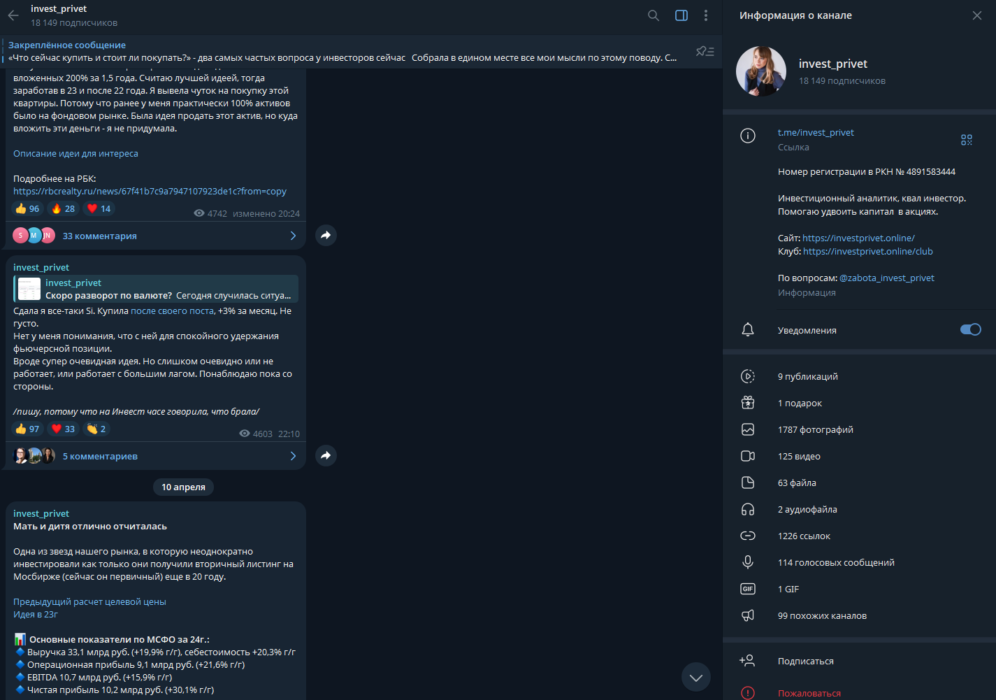Add thumbs-up reaction with 96
The width and height of the screenshot is (996, 700).
27,208
